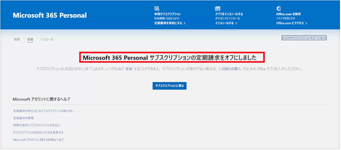Open the 1 回限りの購入 link
341x150 pixels.
coord(230,69)
